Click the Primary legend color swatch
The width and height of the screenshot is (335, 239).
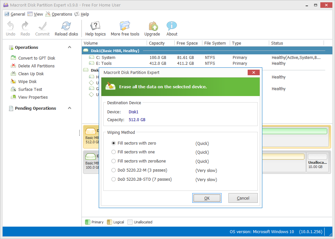[x=88, y=222]
